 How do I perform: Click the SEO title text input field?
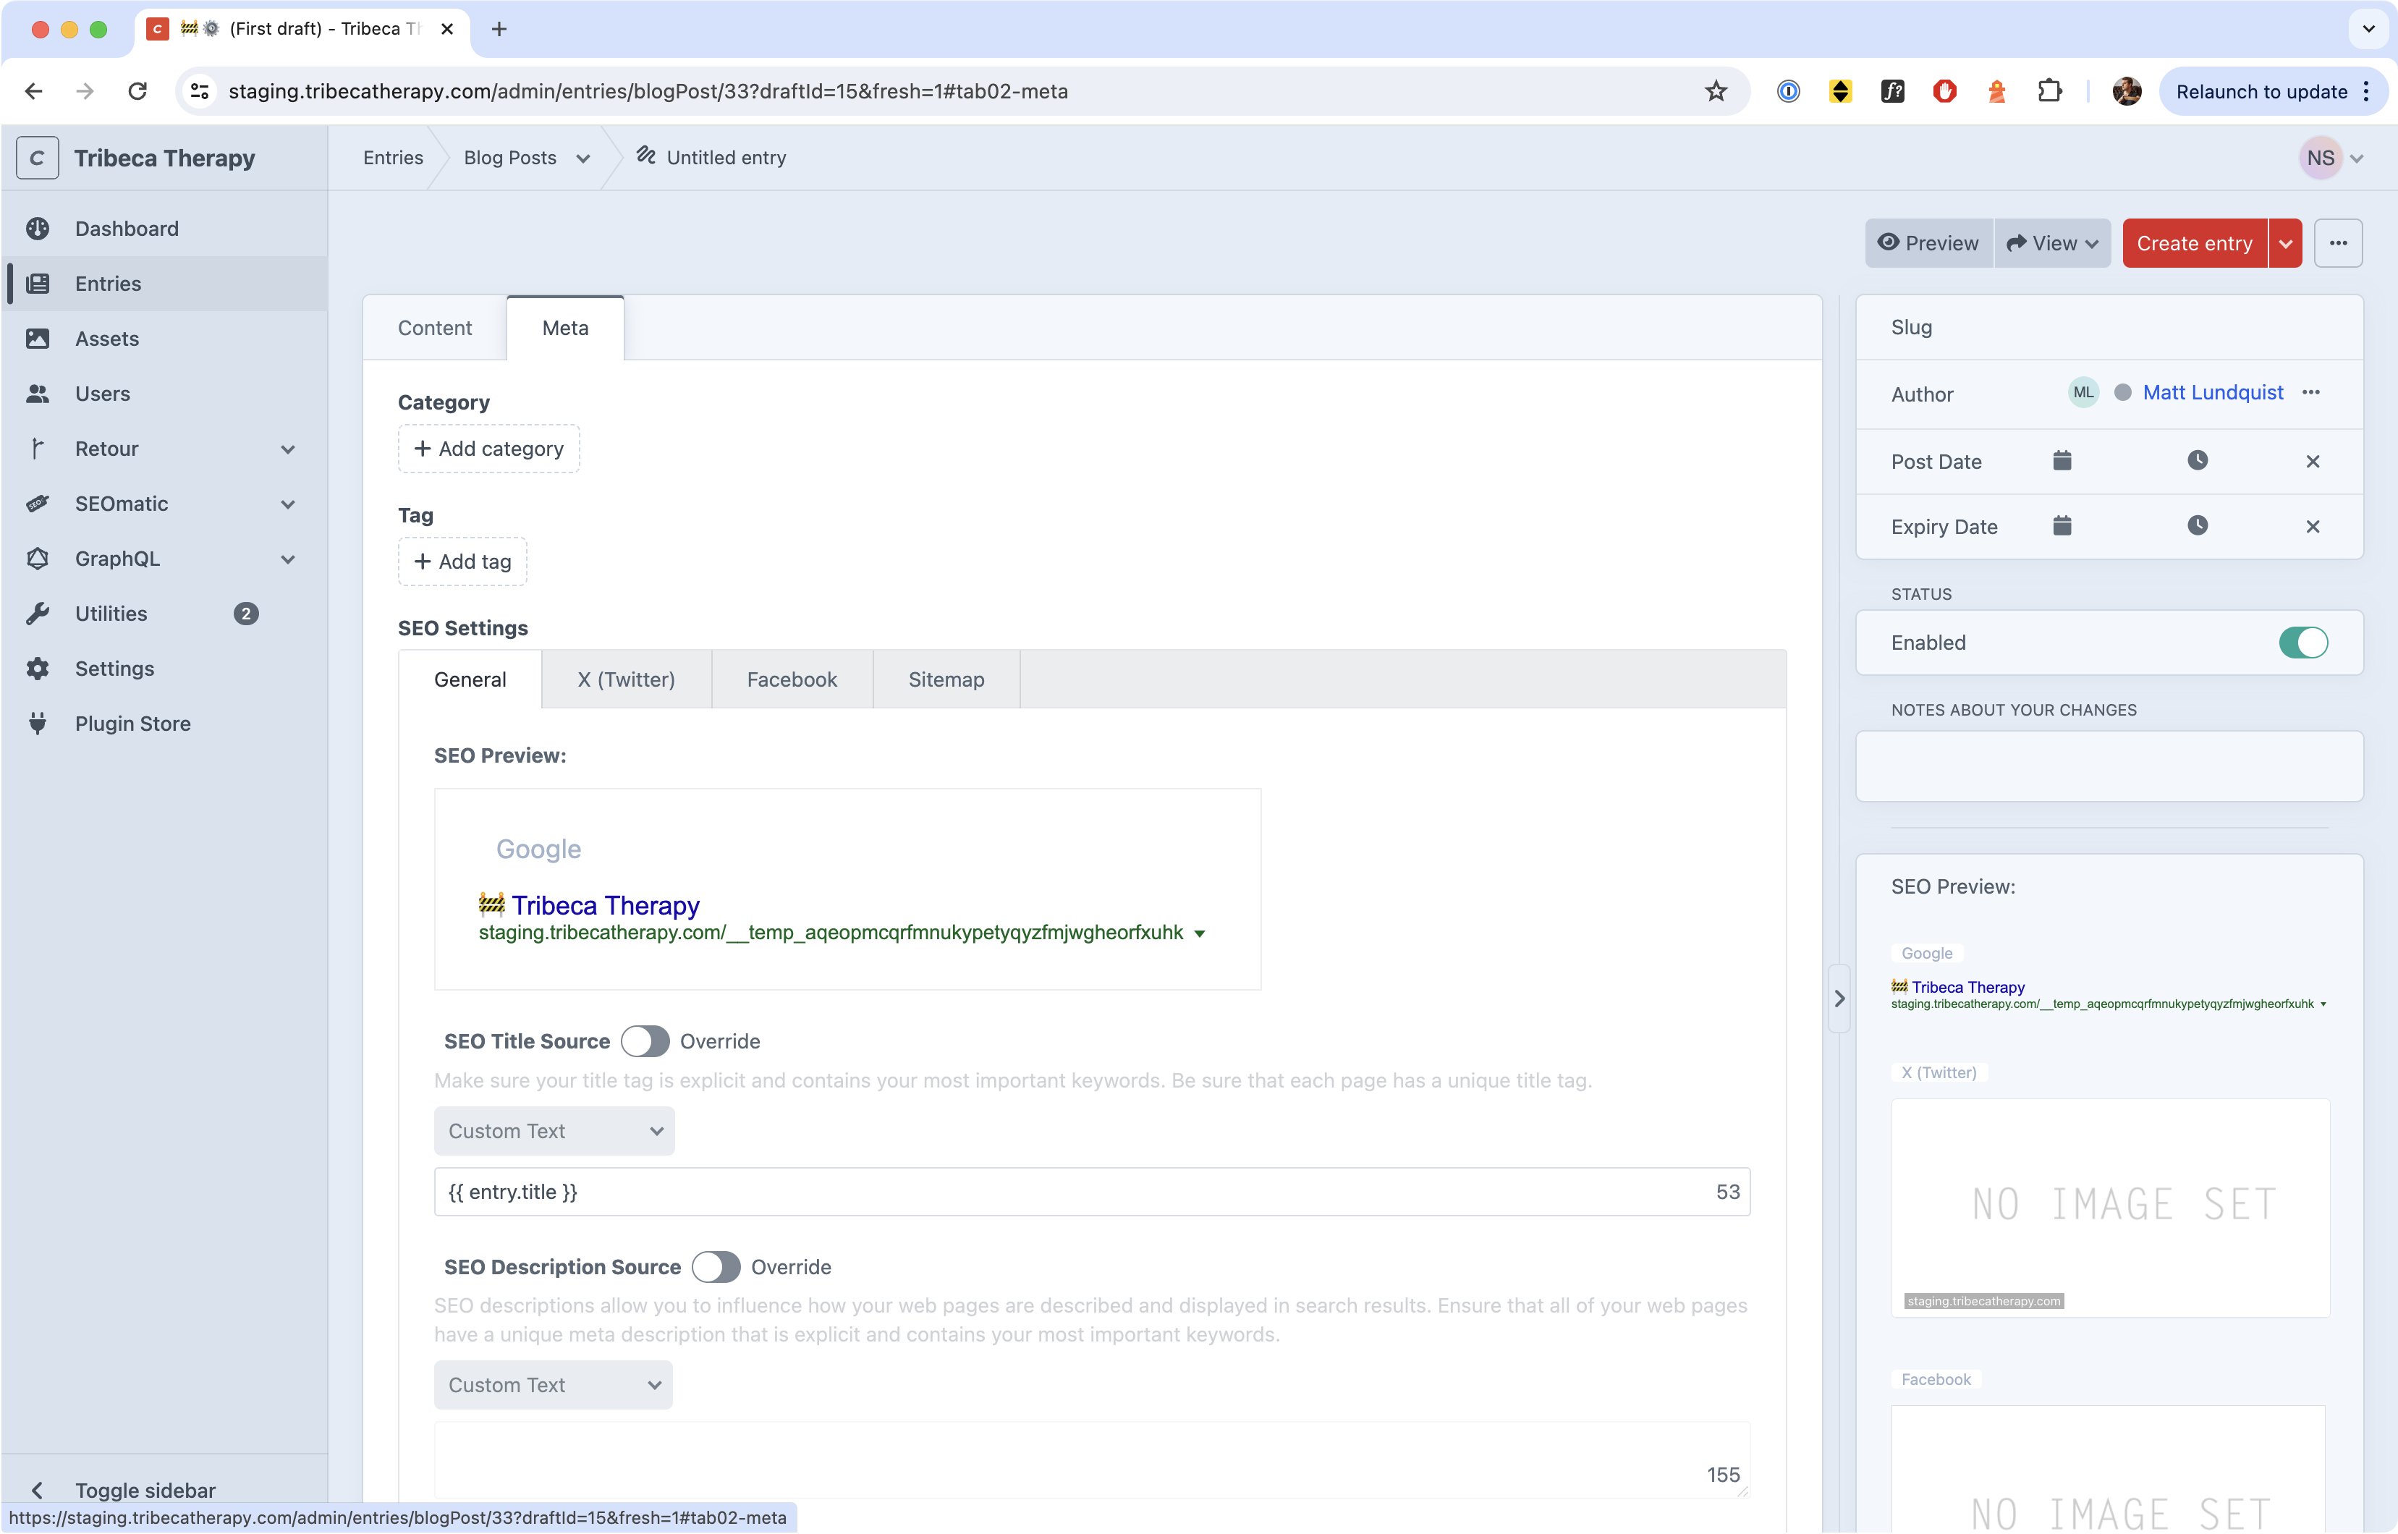click(x=1093, y=1191)
